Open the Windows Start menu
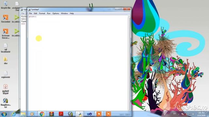209x117 pixels. click(4, 114)
